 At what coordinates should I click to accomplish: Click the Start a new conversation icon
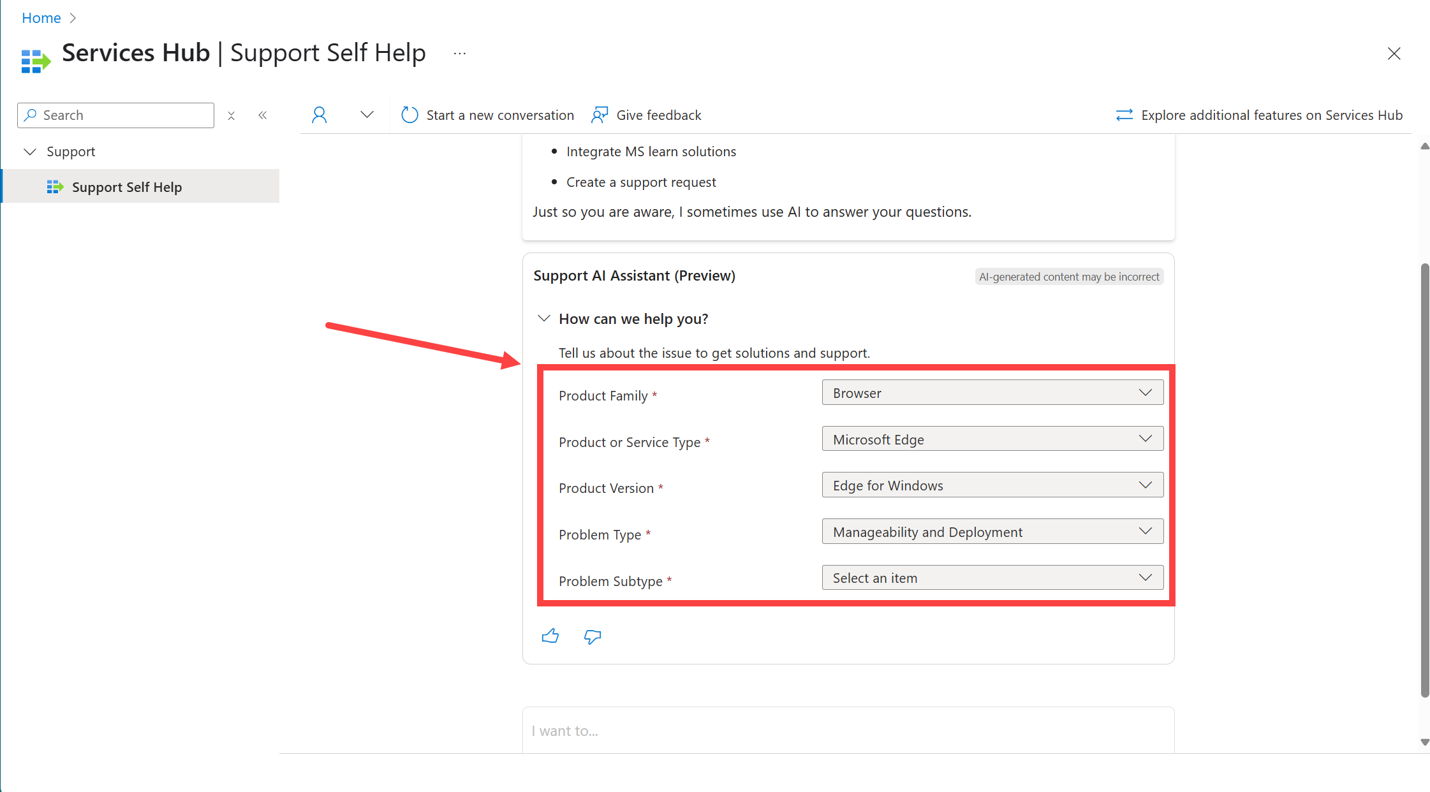click(x=409, y=115)
